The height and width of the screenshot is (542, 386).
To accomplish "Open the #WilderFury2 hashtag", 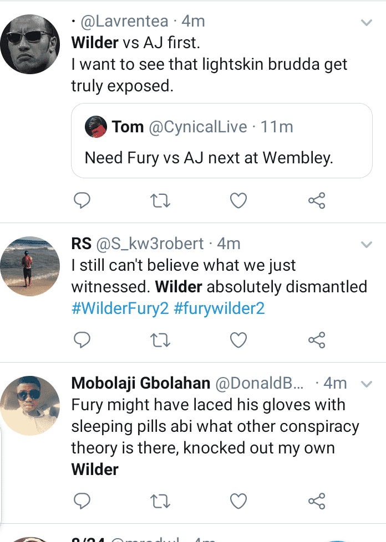I will pos(120,308).
